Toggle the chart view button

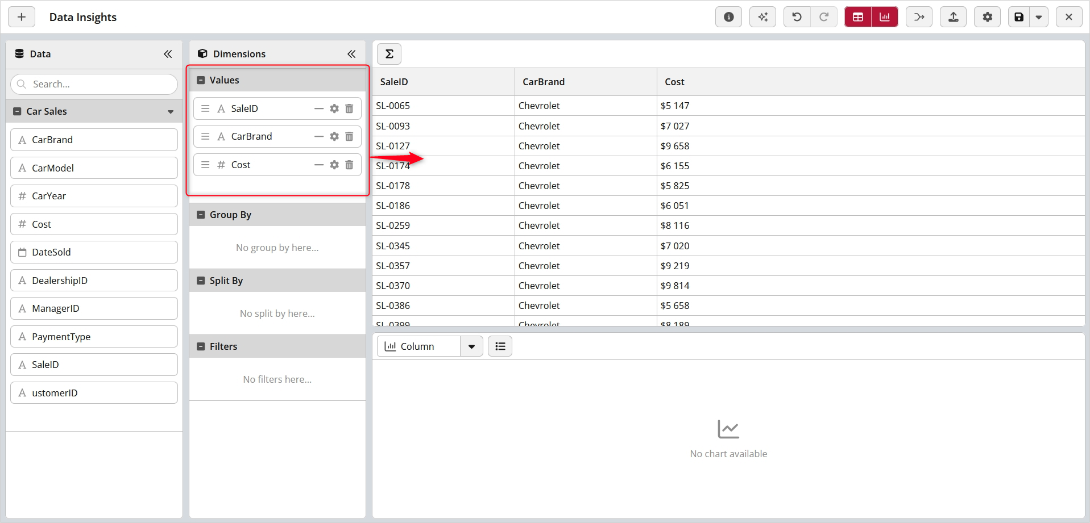885,17
